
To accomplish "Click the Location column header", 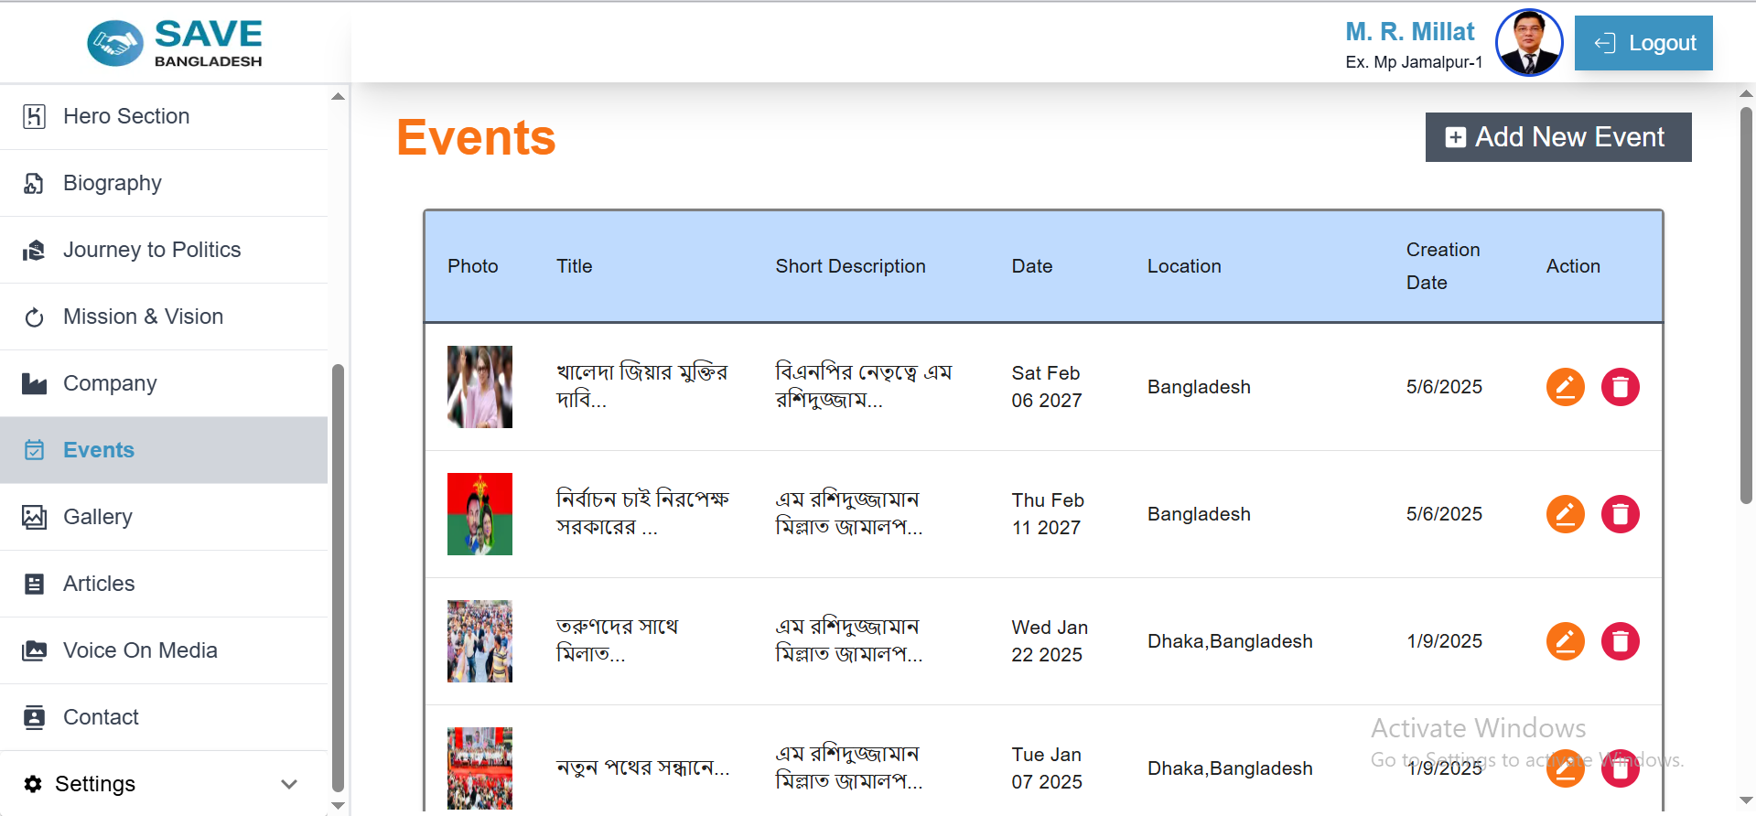I will coord(1184,266).
